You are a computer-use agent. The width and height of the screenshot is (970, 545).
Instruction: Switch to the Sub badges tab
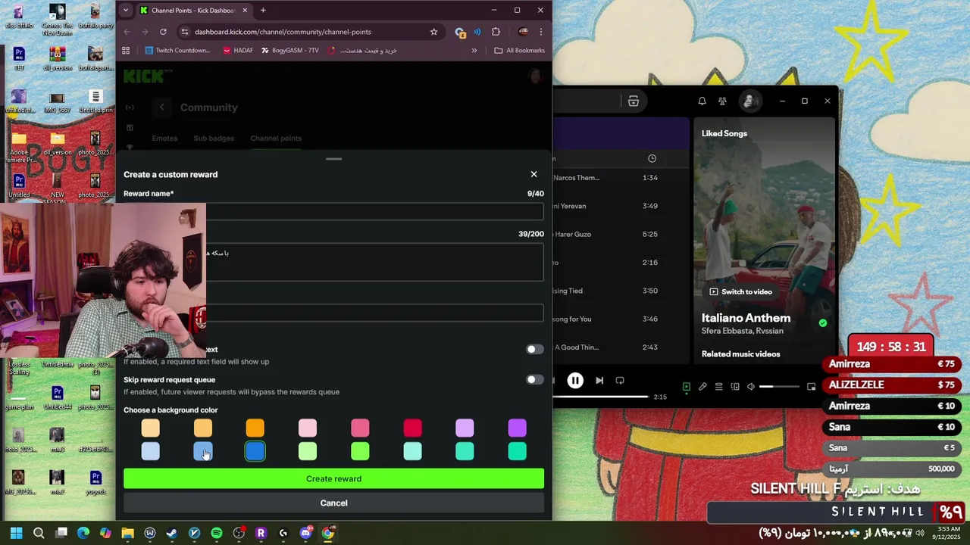(x=214, y=139)
